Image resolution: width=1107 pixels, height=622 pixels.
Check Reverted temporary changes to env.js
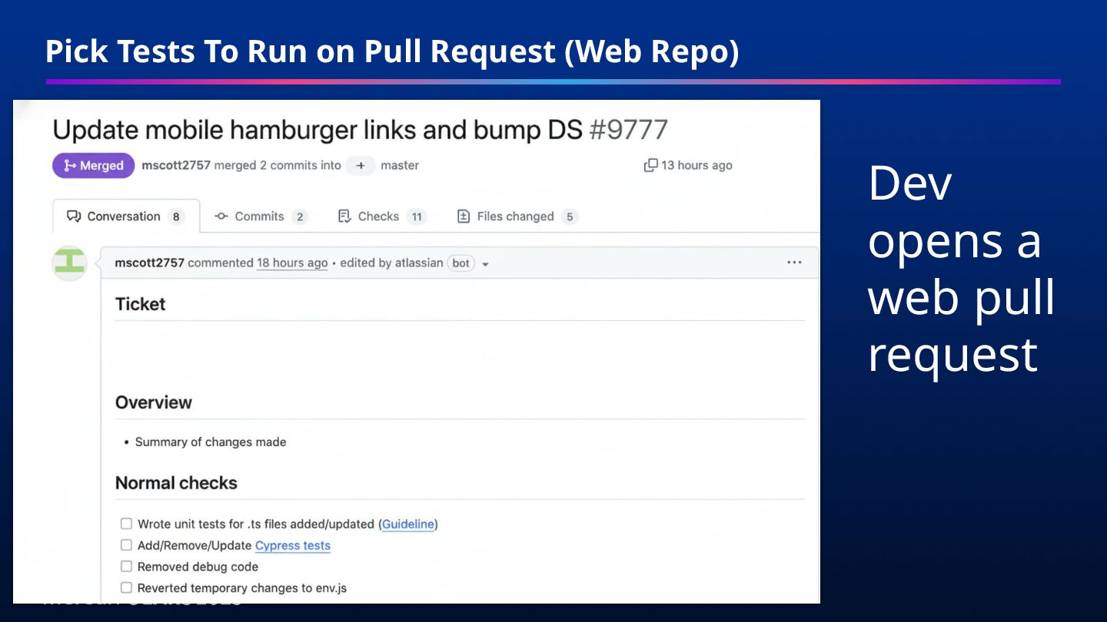tap(126, 587)
